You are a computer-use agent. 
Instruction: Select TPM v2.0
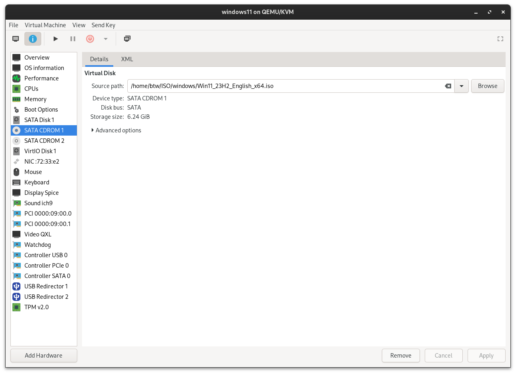[44, 307]
